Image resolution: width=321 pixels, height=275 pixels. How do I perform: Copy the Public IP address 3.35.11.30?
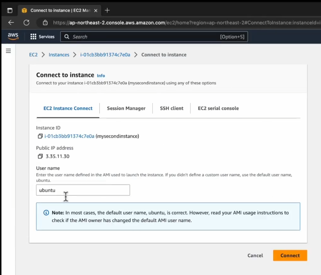[40, 156]
